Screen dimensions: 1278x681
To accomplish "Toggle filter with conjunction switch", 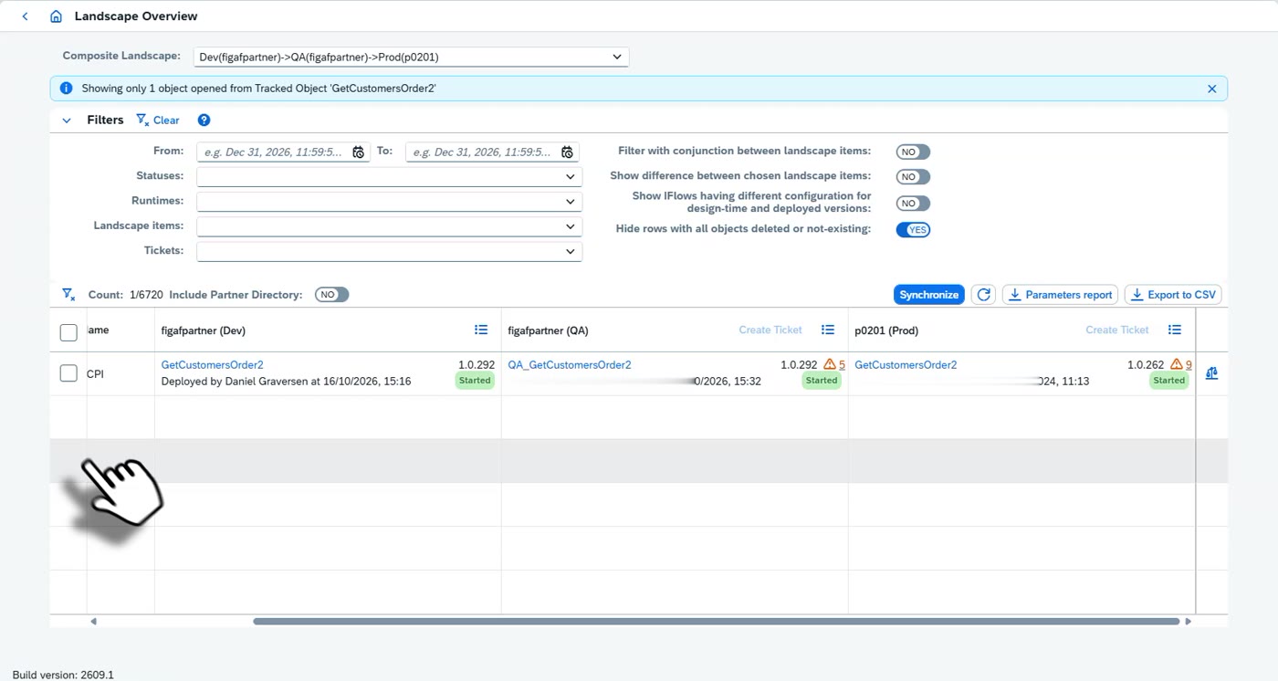I will tap(913, 152).
